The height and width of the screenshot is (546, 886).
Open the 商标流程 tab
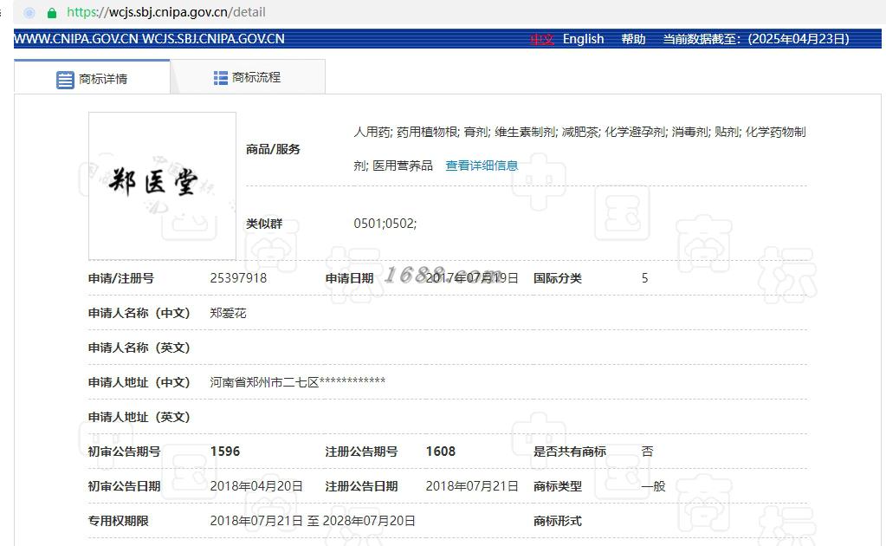coord(248,77)
